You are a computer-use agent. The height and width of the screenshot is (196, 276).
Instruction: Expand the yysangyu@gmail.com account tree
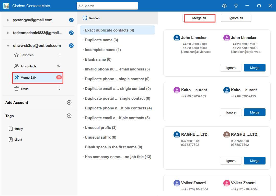click(x=8, y=20)
